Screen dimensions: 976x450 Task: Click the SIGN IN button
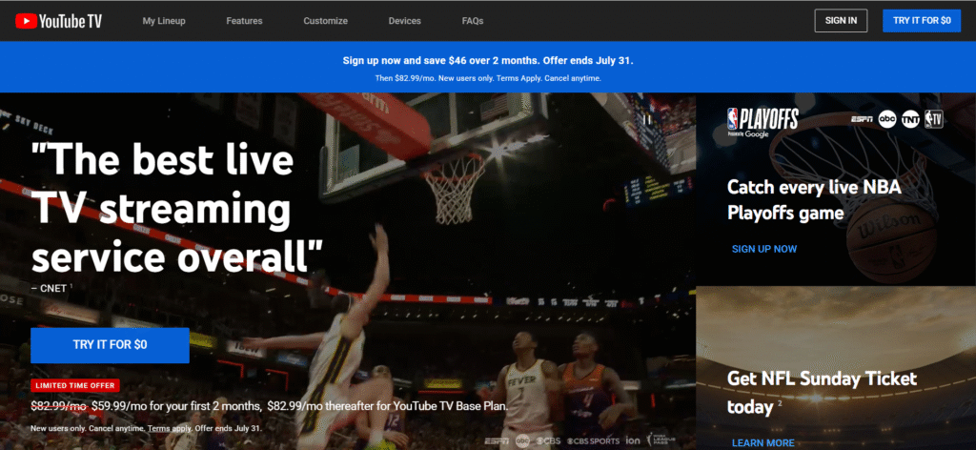coord(841,21)
